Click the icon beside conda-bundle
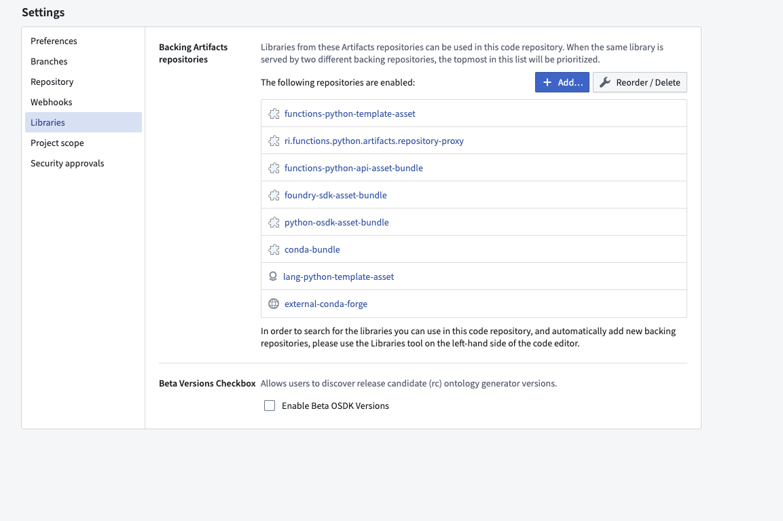The image size is (783, 521). click(x=274, y=249)
